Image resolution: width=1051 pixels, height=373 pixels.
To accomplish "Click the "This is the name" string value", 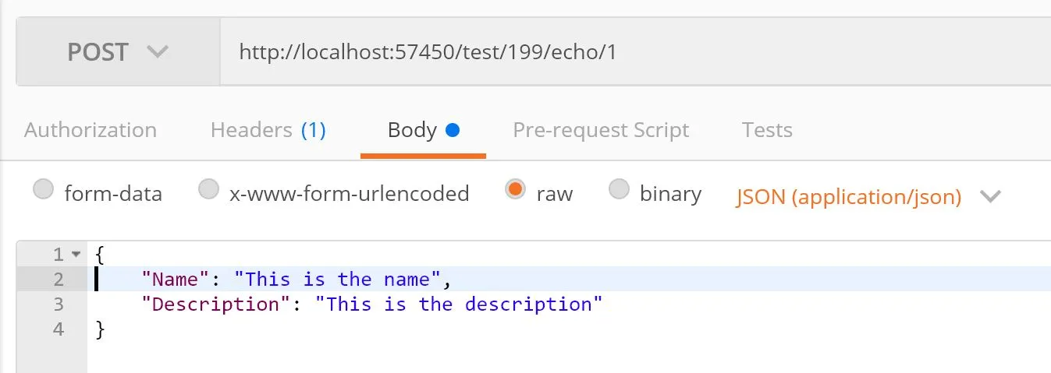I will [x=343, y=279].
